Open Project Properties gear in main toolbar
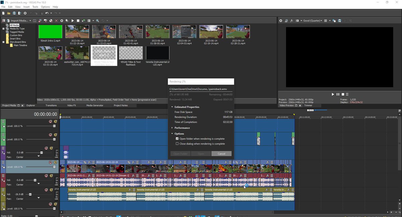Image resolution: width=402 pixels, height=217 pixels. pos(25,13)
